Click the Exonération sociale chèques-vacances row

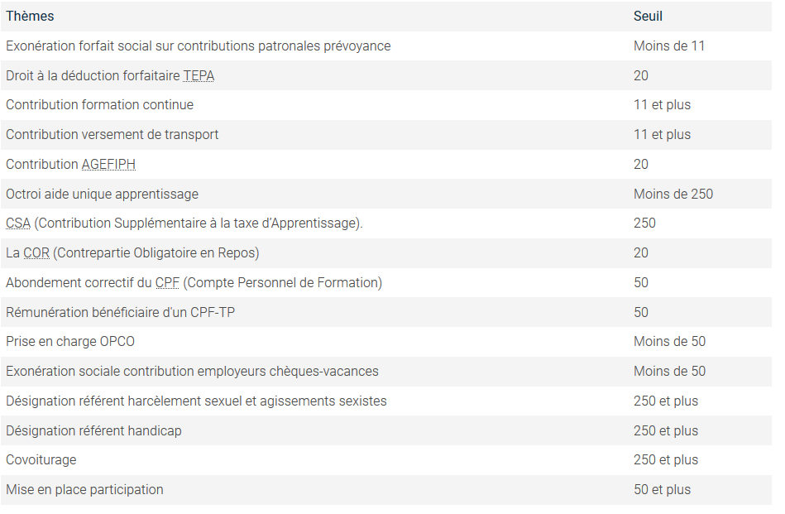386,371
